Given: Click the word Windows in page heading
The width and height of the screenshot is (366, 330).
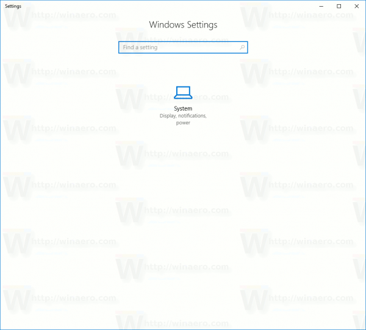Looking at the screenshot, I should pos(167,25).
